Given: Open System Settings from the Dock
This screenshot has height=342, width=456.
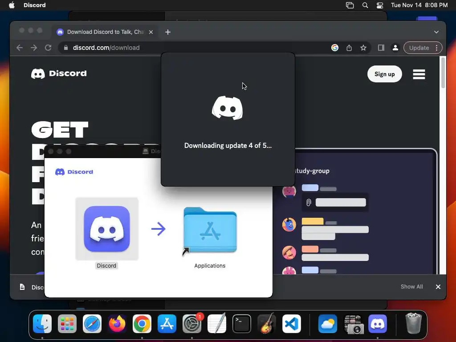Looking at the screenshot, I should click(192, 324).
